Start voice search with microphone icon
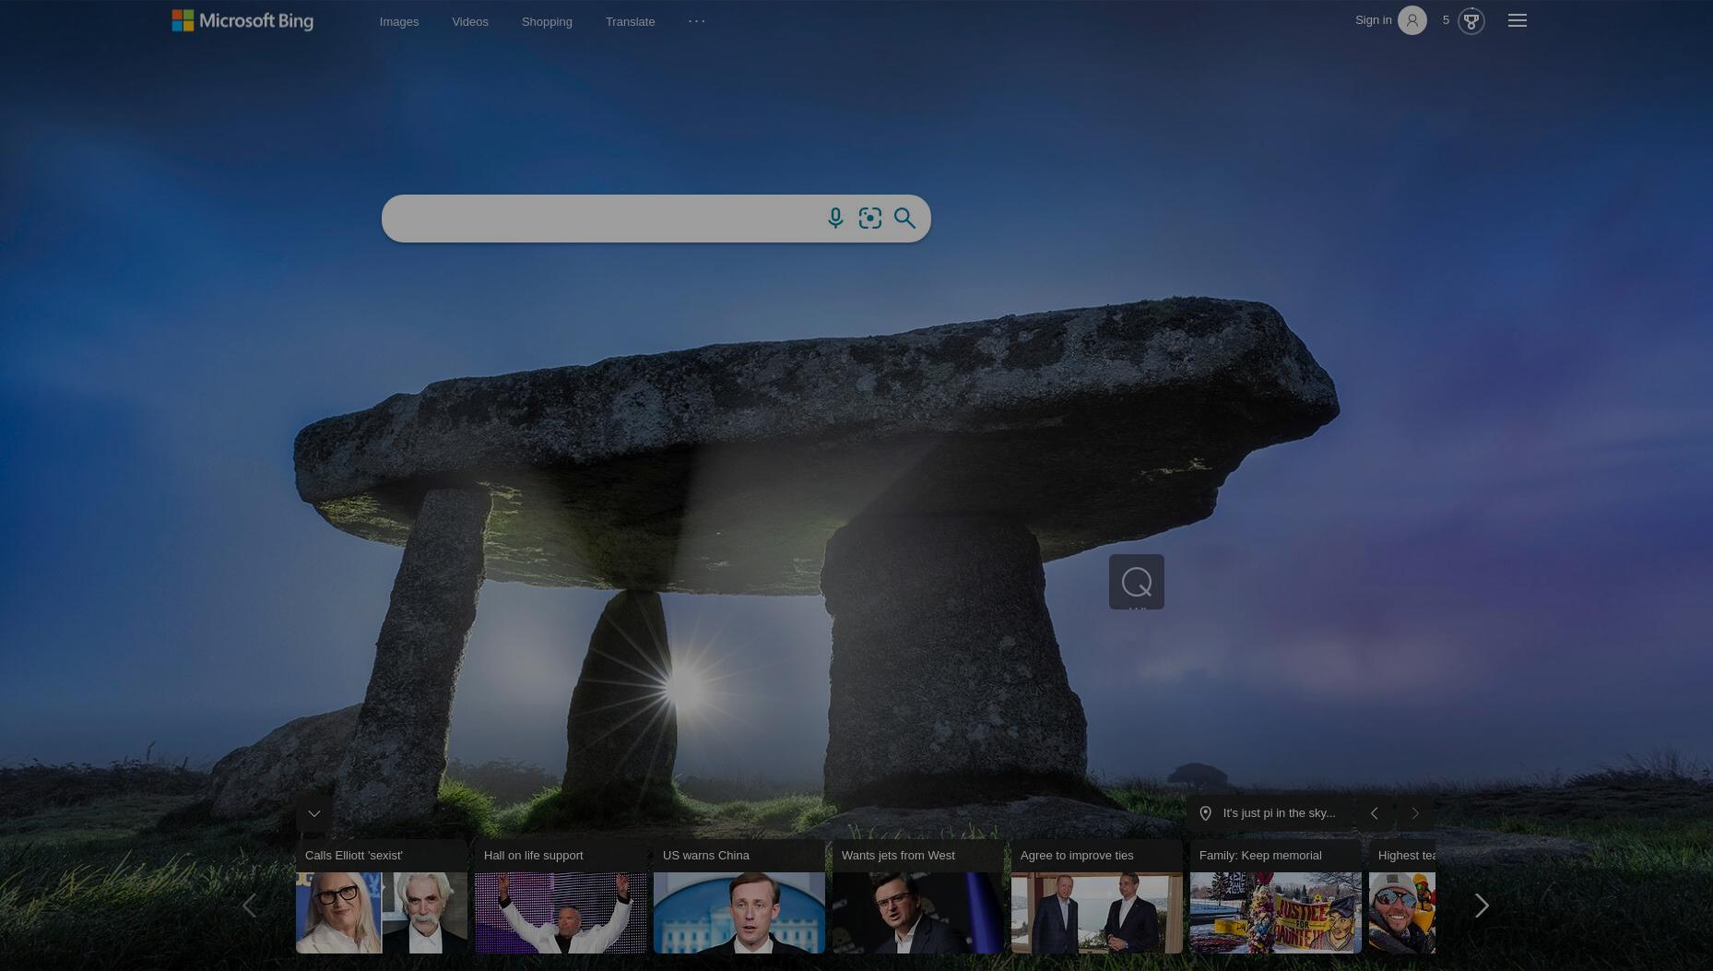The width and height of the screenshot is (1713, 971). coord(835,219)
